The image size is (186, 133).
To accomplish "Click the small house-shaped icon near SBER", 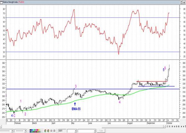I will (54, 131).
